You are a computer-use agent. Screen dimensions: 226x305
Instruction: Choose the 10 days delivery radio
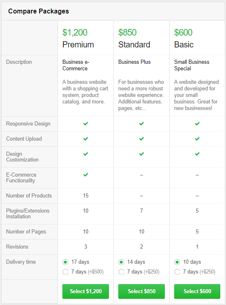coord(177,262)
